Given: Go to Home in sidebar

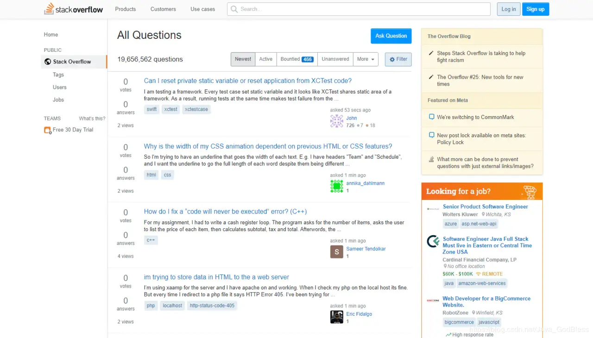Looking at the screenshot, I should click(x=51, y=35).
